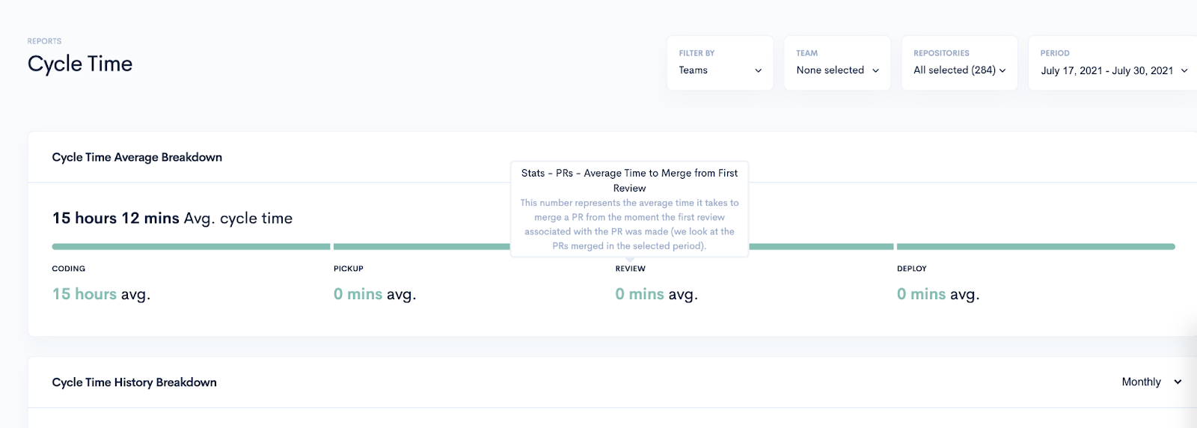Click the Reports breadcrumb label
The width and height of the screenshot is (1197, 428).
[44, 41]
